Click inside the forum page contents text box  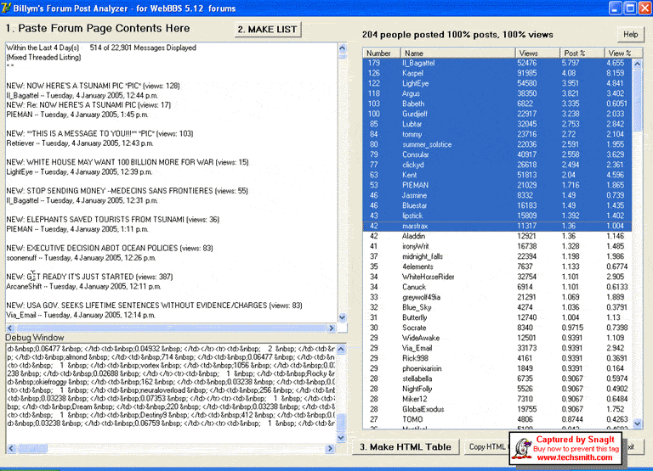171,183
